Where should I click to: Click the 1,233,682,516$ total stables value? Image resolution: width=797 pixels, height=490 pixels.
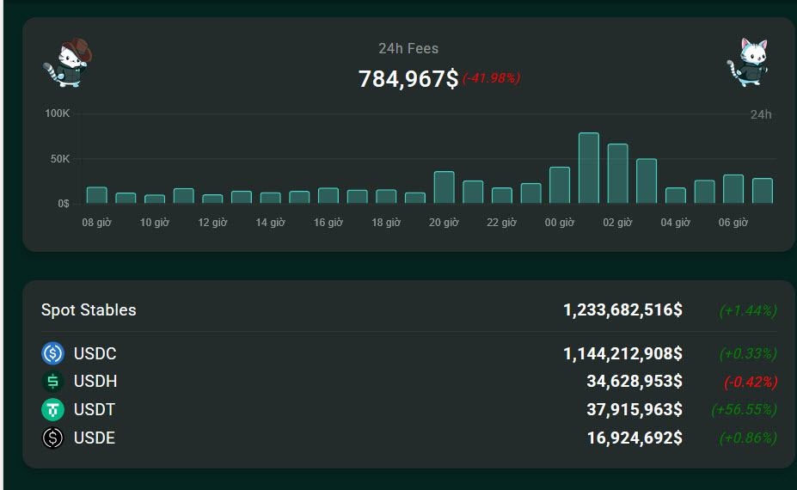point(622,310)
